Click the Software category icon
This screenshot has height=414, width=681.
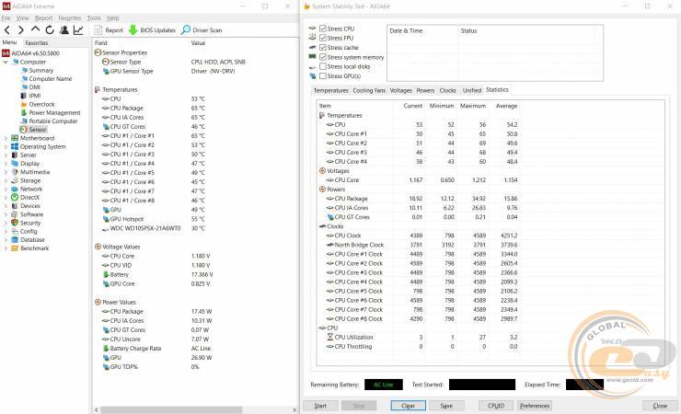pyautogui.click(x=15, y=214)
